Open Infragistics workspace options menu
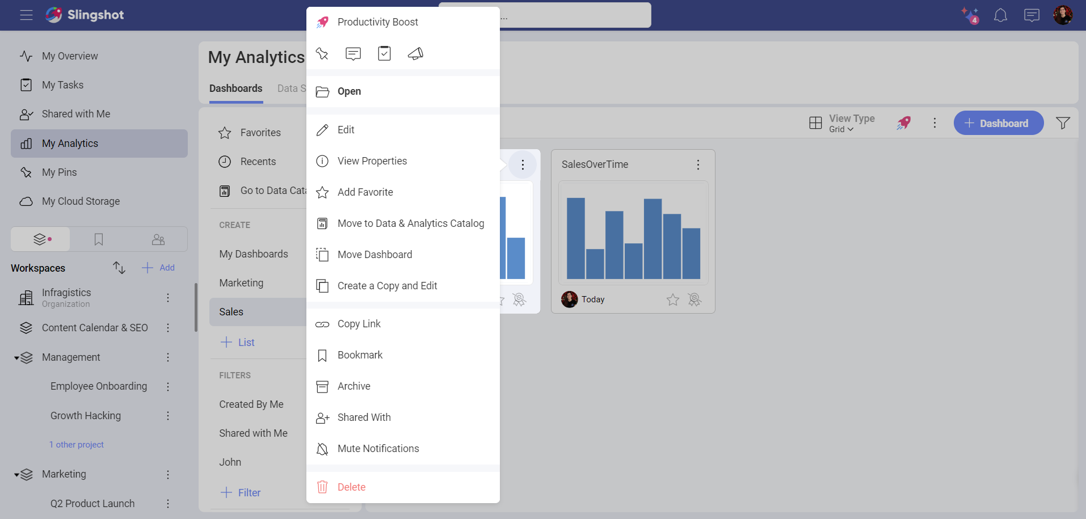This screenshot has width=1086, height=519. [168, 298]
